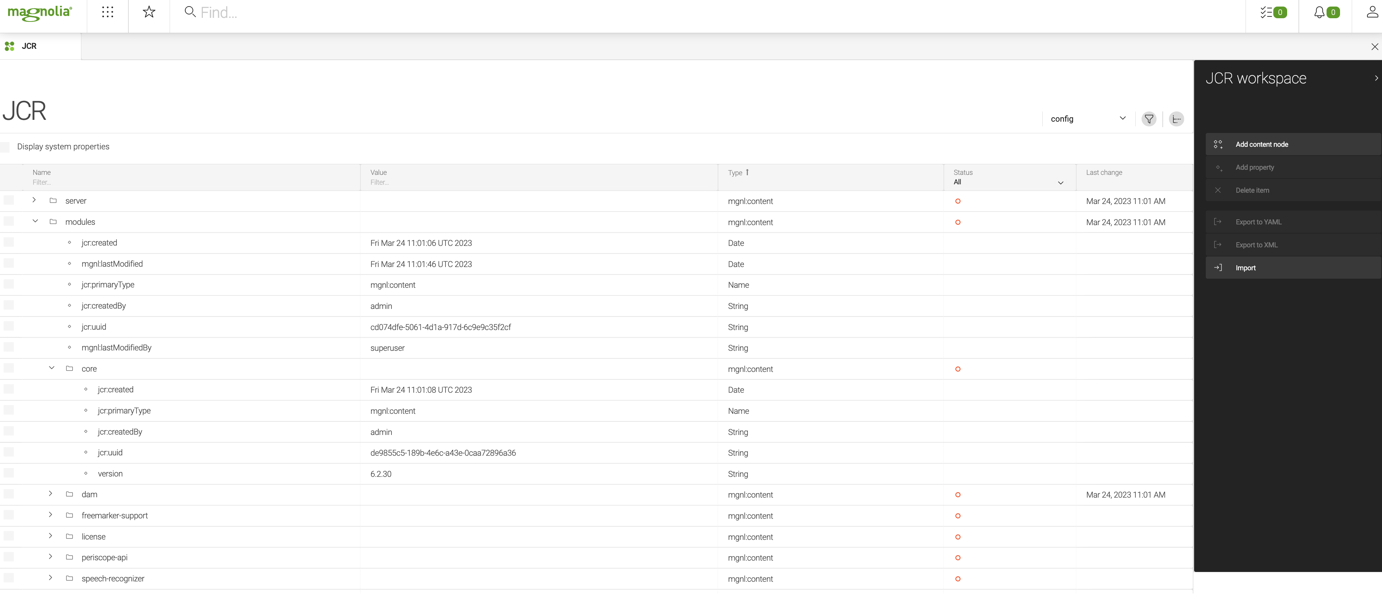Open the tasks list icon

(1266, 12)
